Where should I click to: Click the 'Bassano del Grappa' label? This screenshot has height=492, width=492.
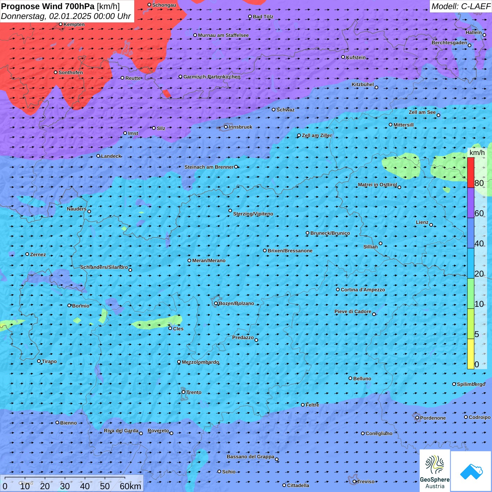[x=251, y=457]
